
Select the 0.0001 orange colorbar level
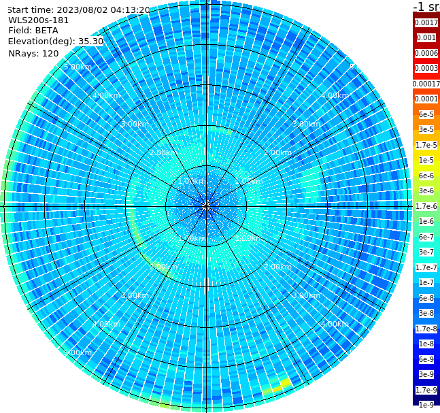[426, 99]
